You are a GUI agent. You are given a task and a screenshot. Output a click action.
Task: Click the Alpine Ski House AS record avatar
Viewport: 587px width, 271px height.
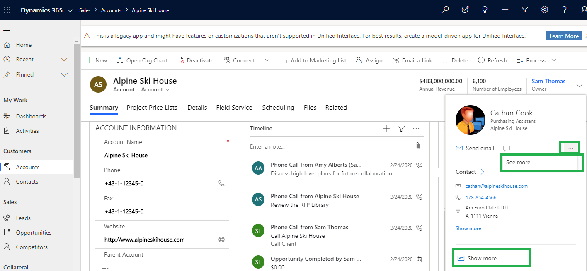click(x=98, y=84)
